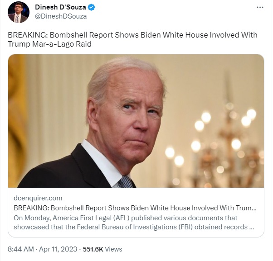Image resolution: width=273 pixels, height=261 pixels.
Task: Click the 'Biden White House' words in the tweet
Action: pyautogui.click(x=174, y=35)
